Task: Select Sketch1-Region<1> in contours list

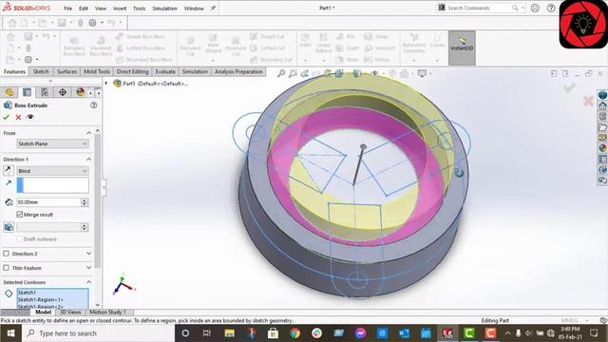Action: [x=40, y=300]
